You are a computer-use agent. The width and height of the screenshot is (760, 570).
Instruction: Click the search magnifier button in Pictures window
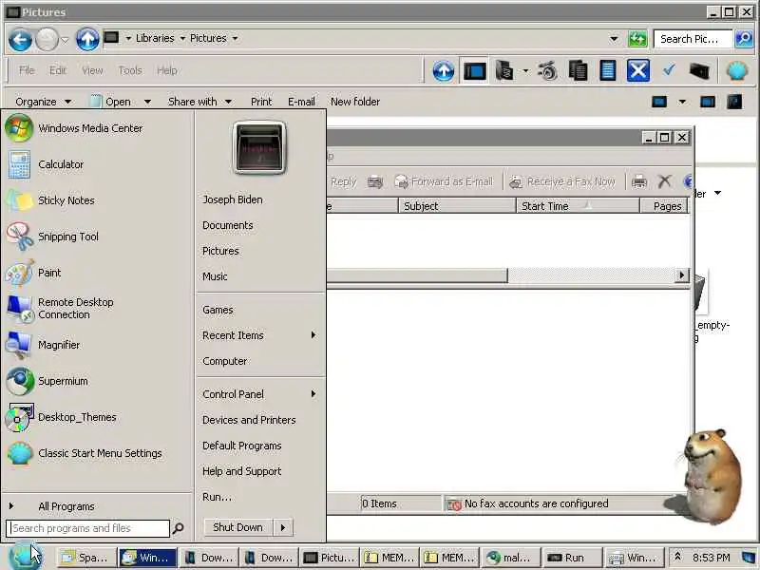pyautogui.click(x=744, y=39)
